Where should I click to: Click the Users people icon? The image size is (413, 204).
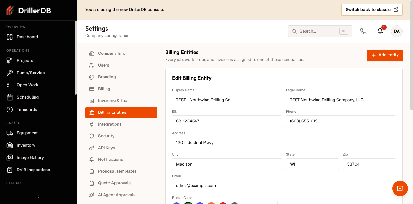(x=92, y=65)
